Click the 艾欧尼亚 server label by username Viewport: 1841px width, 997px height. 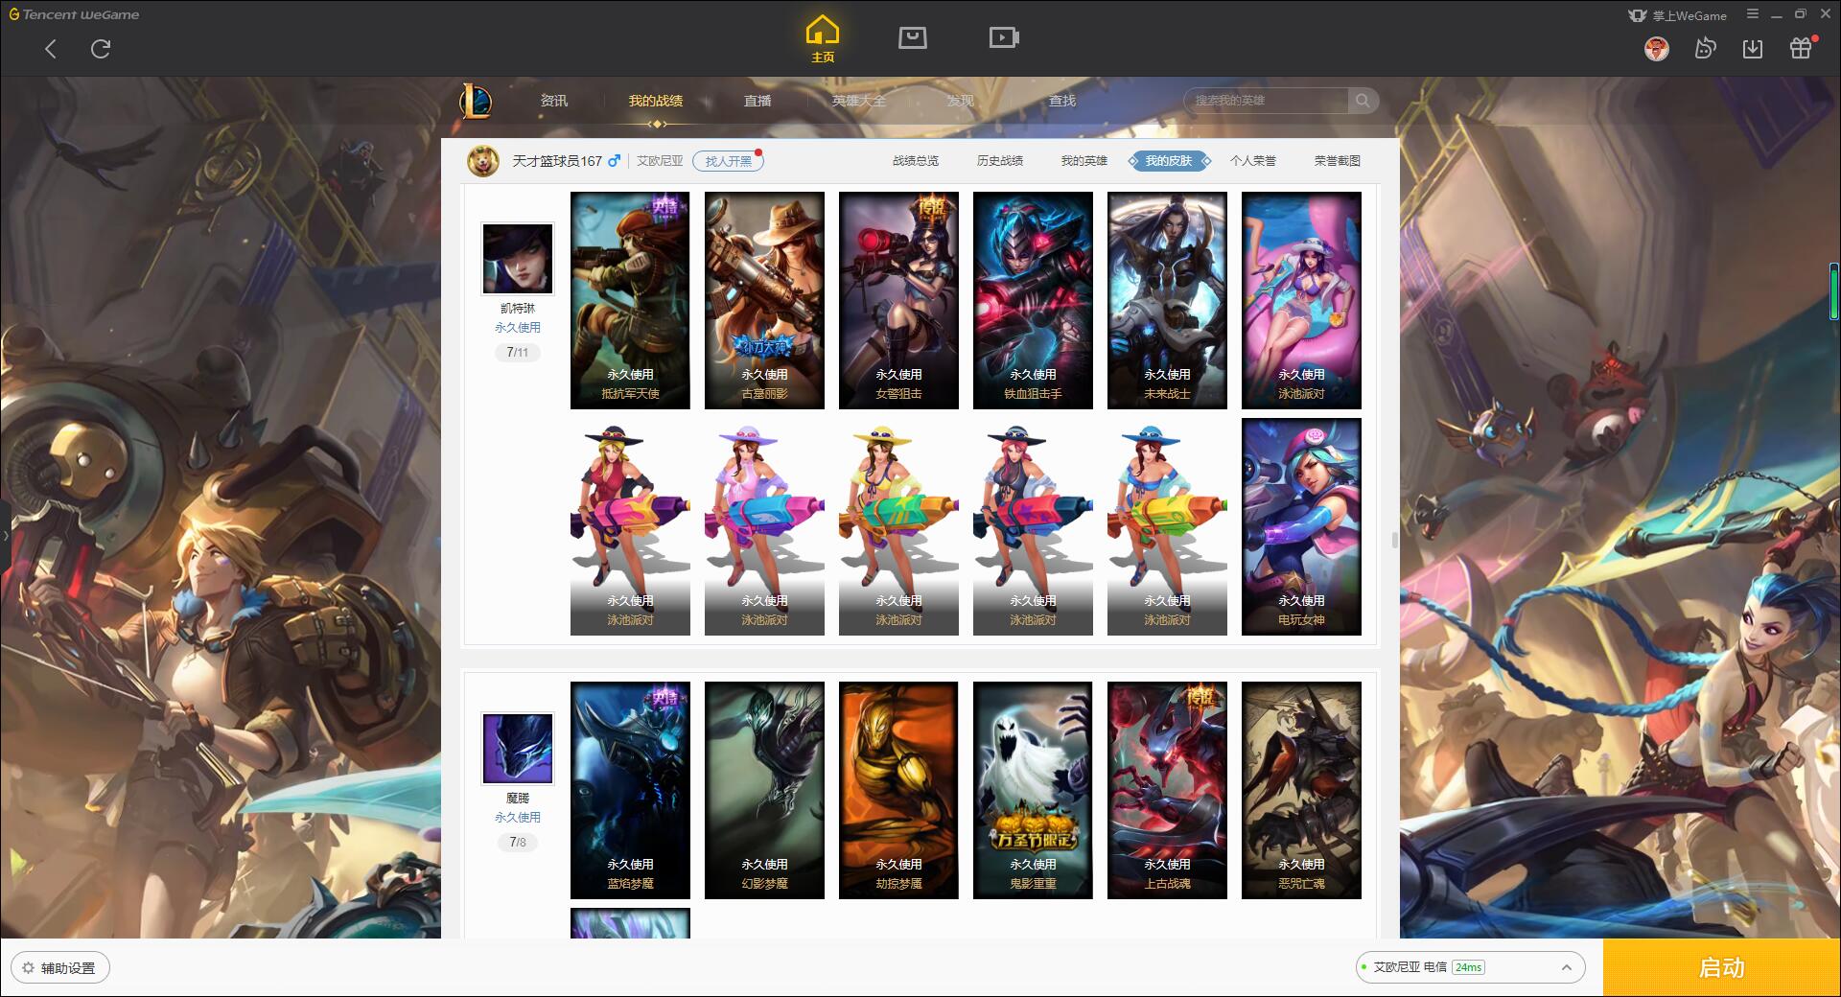(x=661, y=161)
